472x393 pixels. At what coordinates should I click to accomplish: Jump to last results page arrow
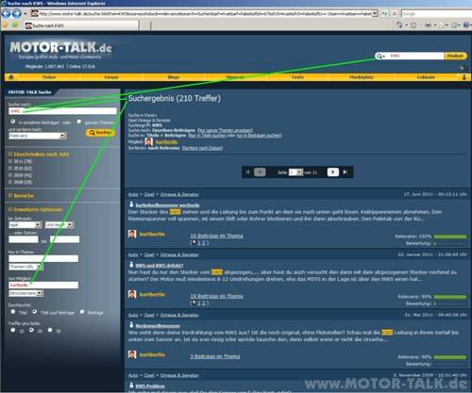coord(346,172)
